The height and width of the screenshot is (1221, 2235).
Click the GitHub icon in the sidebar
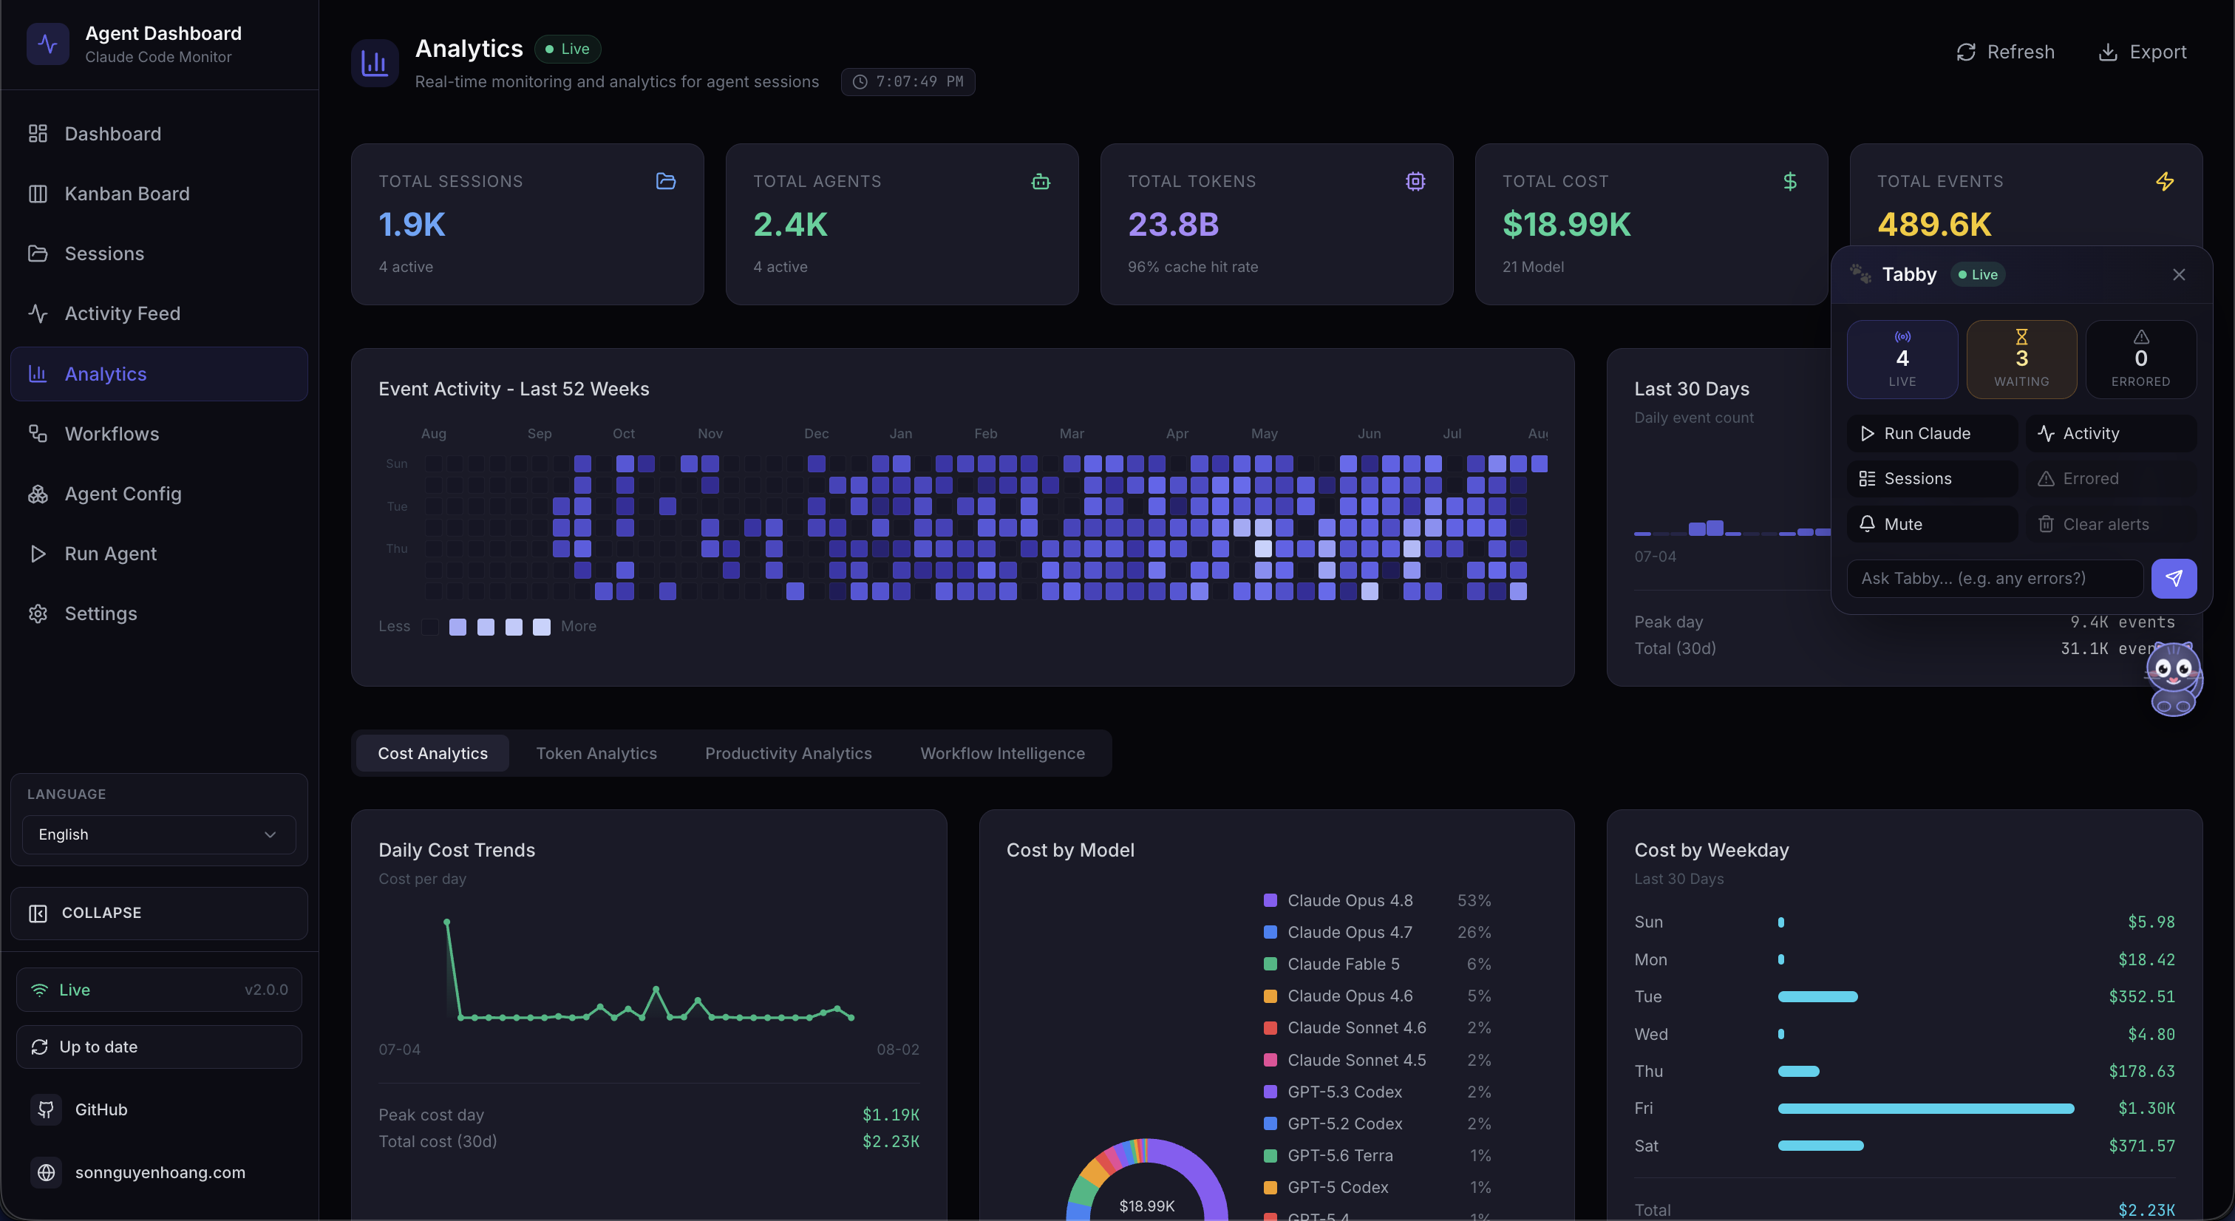tap(46, 1110)
